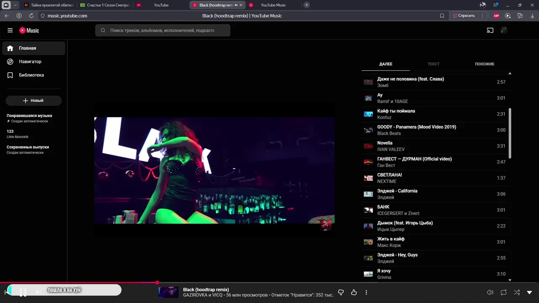Play Я хочу by Grivina
The height and width of the screenshot is (303, 539).
coord(435,274)
